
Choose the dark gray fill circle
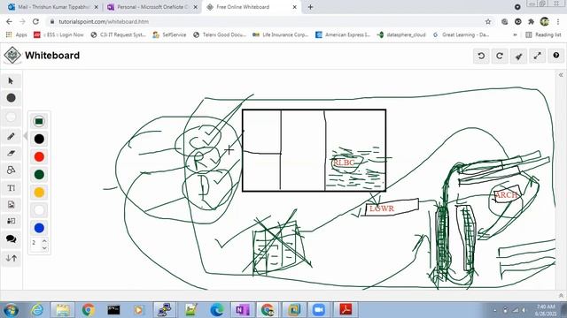click(x=12, y=98)
